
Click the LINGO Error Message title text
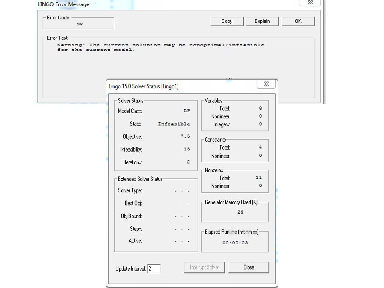tap(64, 4)
